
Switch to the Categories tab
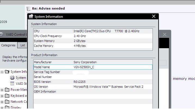[x=8, y=45]
